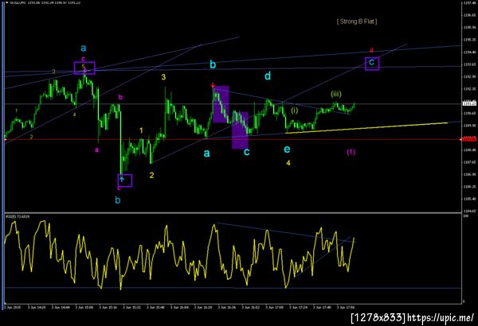This screenshot has height=326, width=478.
Task: Click time axis label '3 Jun 16:04'
Action: point(179,308)
